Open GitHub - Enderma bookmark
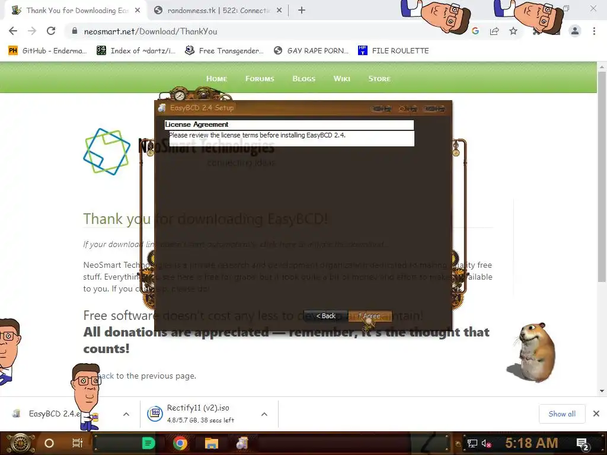607x455 pixels. coord(47,51)
